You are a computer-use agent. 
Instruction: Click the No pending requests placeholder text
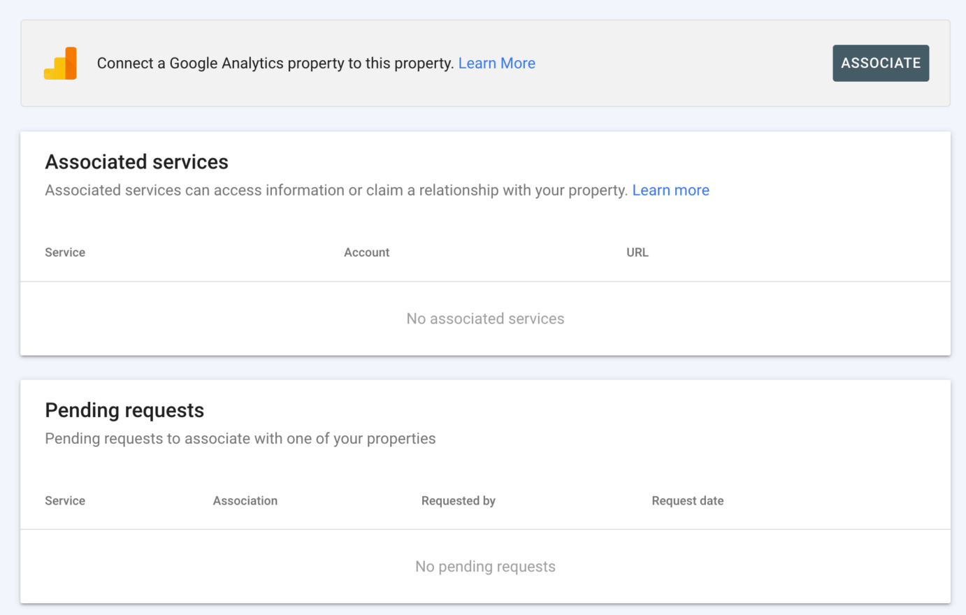(x=485, y=566)
